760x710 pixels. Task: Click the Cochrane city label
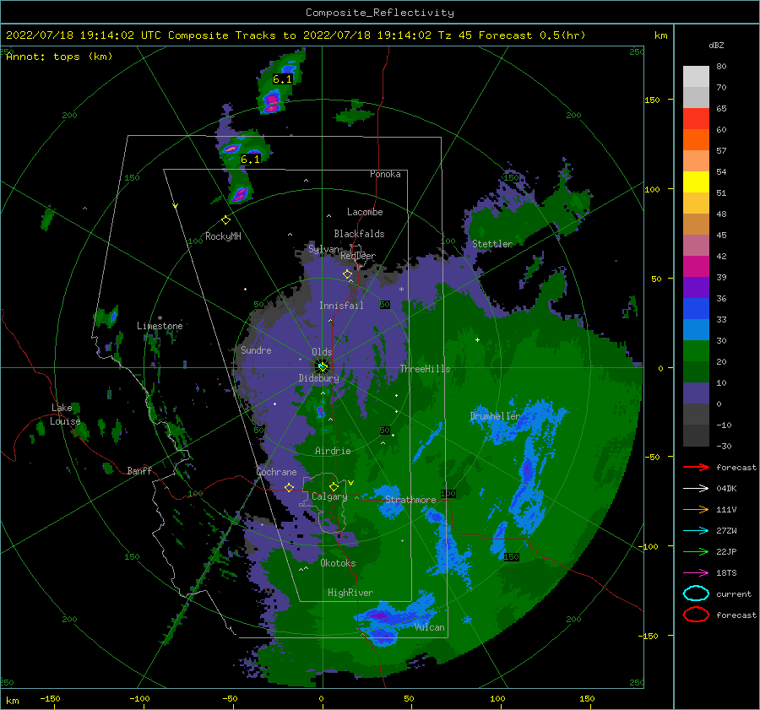[x=276, y=472]
